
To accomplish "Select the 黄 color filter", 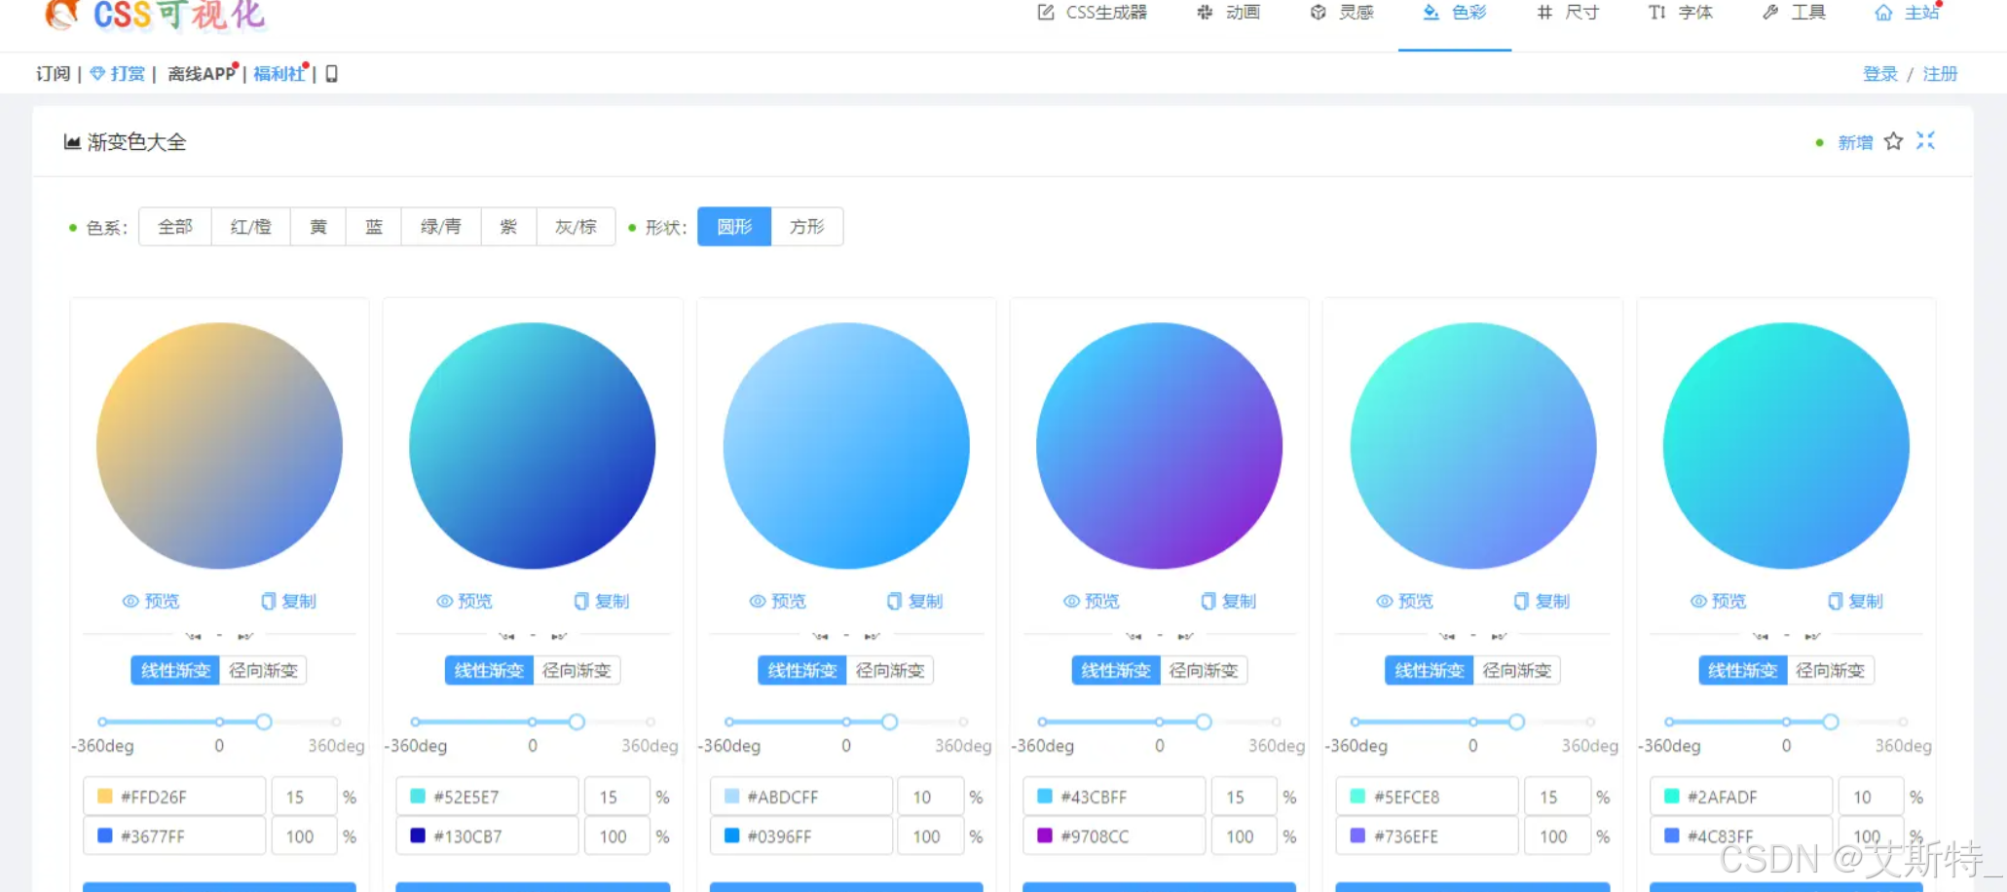I will pyautogui.click(x=318, y=227).
